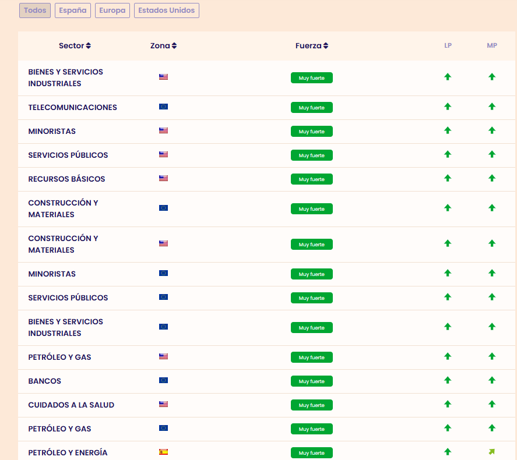Viewport: 517px width, 460px height.
Task: Click MP diagonal arrow for Petróleo y Energía
Action: pyautogui.click(x=492, y=452)
